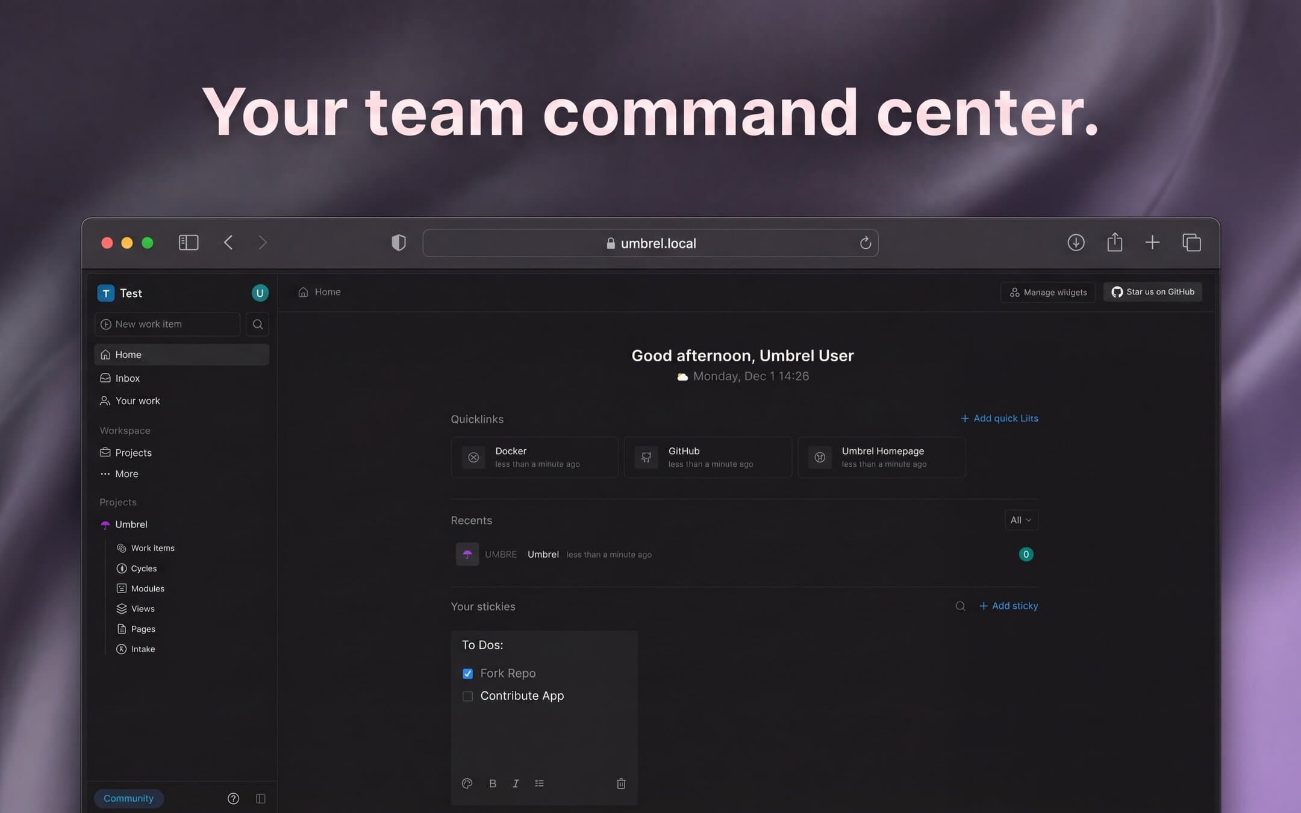Uncheck the Fork Repo checkbox
The height and width of the screenshot is (813, 1301).
coord(467,673)
